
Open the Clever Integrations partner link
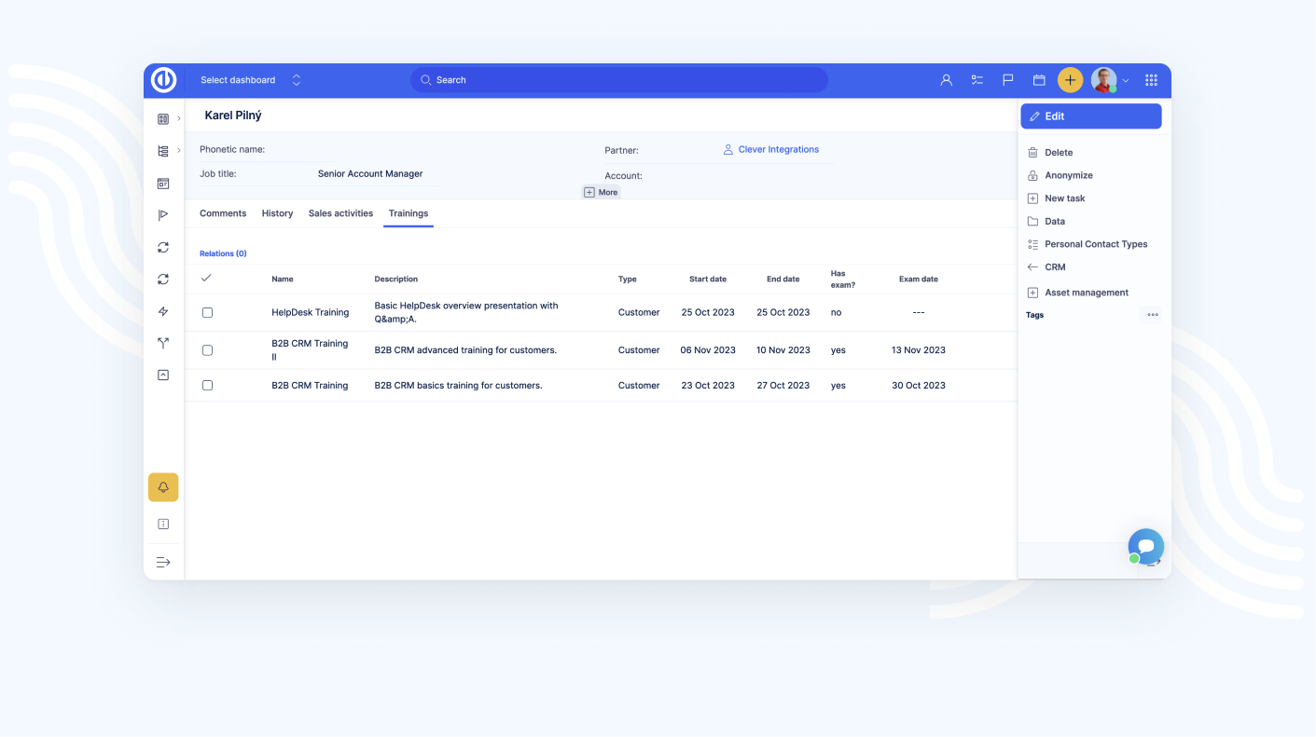click(778, 149)
